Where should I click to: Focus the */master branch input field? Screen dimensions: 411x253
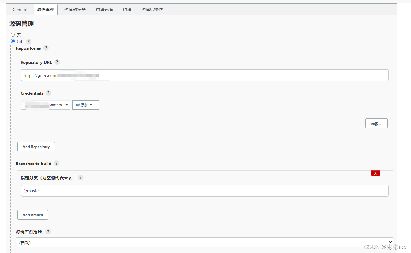(x=205, y=191)
